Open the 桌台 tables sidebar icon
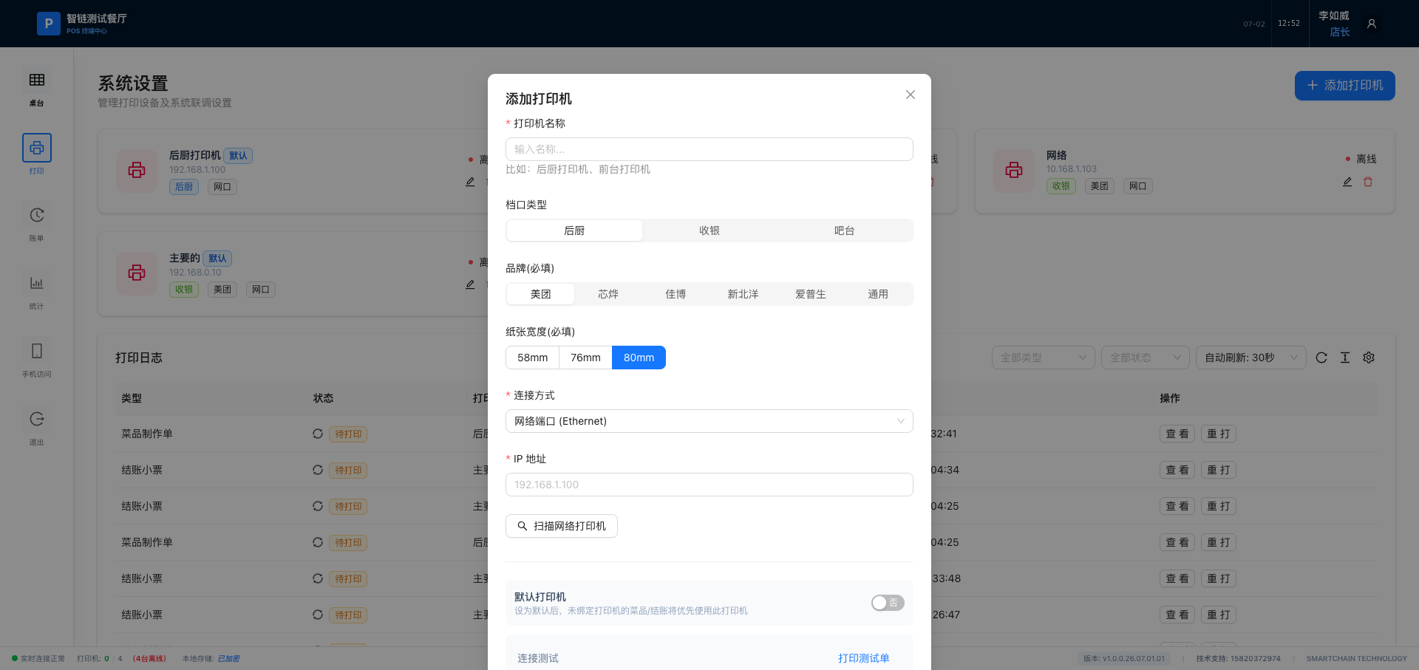This screenshot has width=1419, height=670. [37, 80]
